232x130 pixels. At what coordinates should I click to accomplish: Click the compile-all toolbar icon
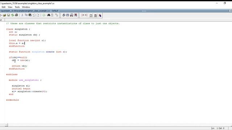pos(68,15)
